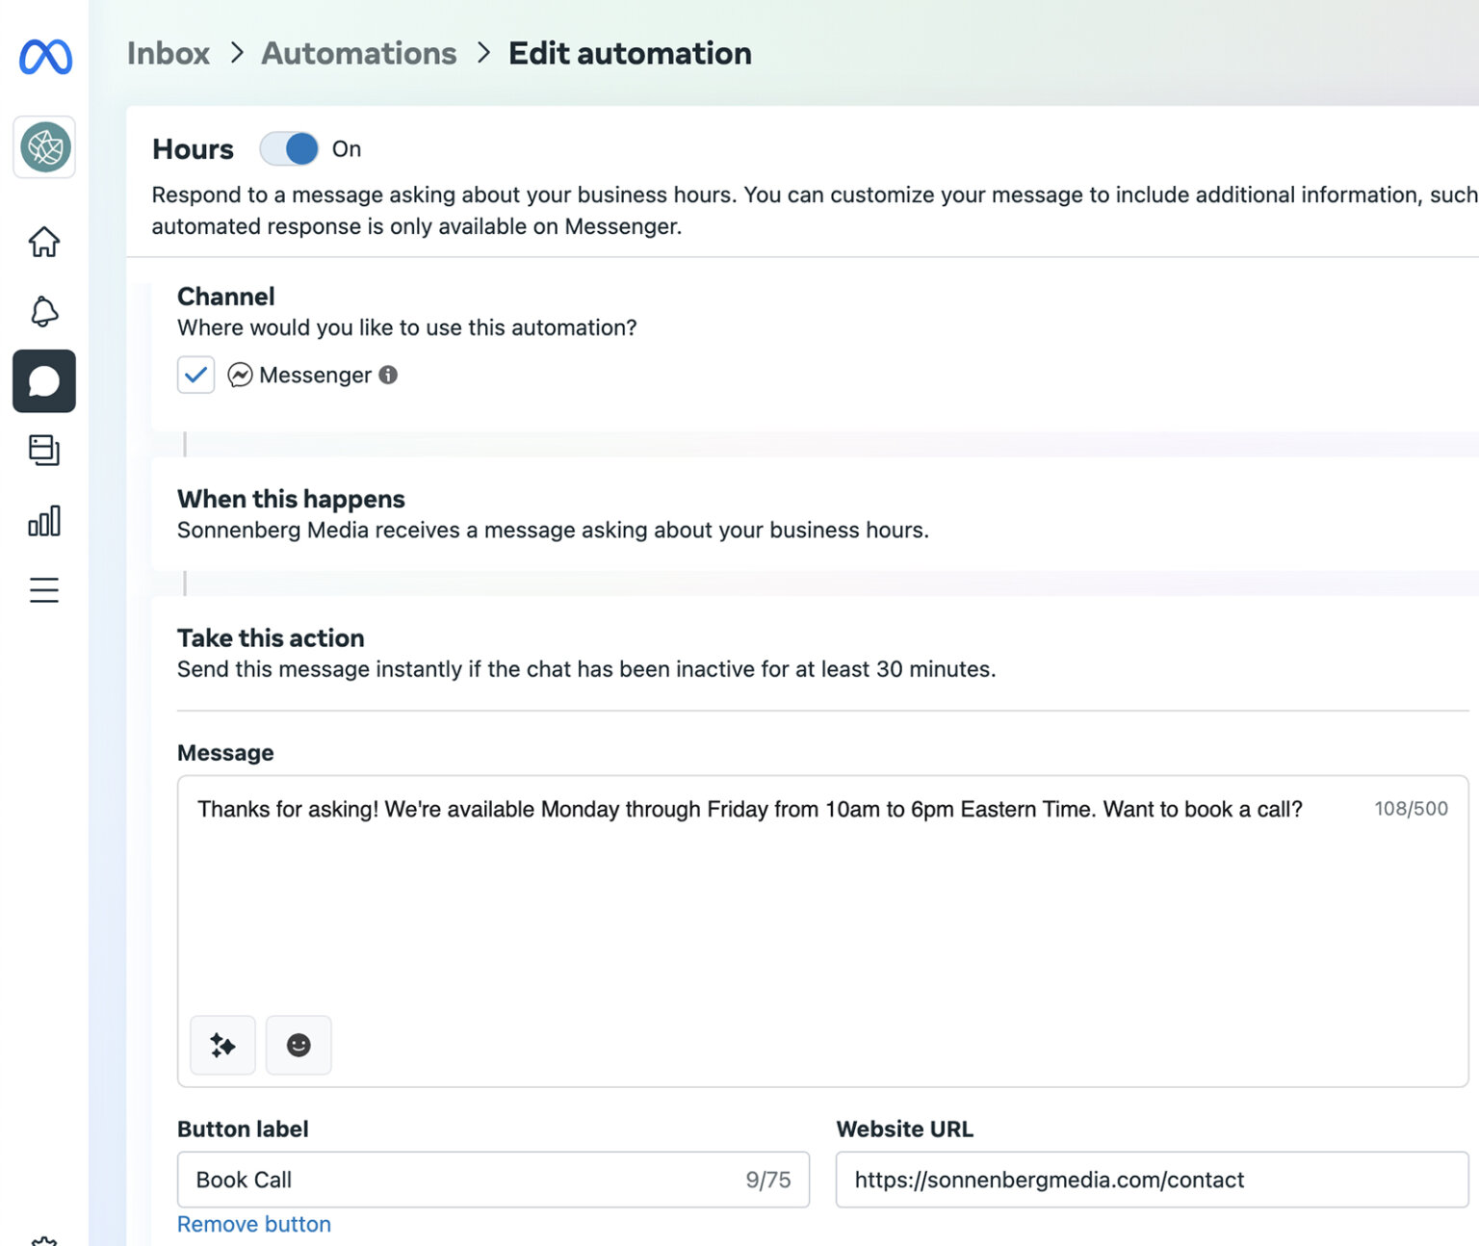Open the insights bar-chart icon
Viewport: 1479px width, 1246px height.
(x=44, y=521)
